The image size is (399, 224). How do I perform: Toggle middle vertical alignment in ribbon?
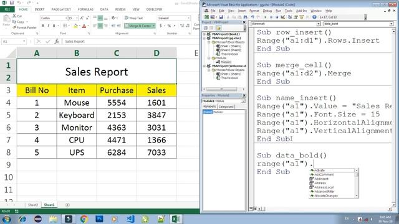pyautogui.click(x=100, y=18)
